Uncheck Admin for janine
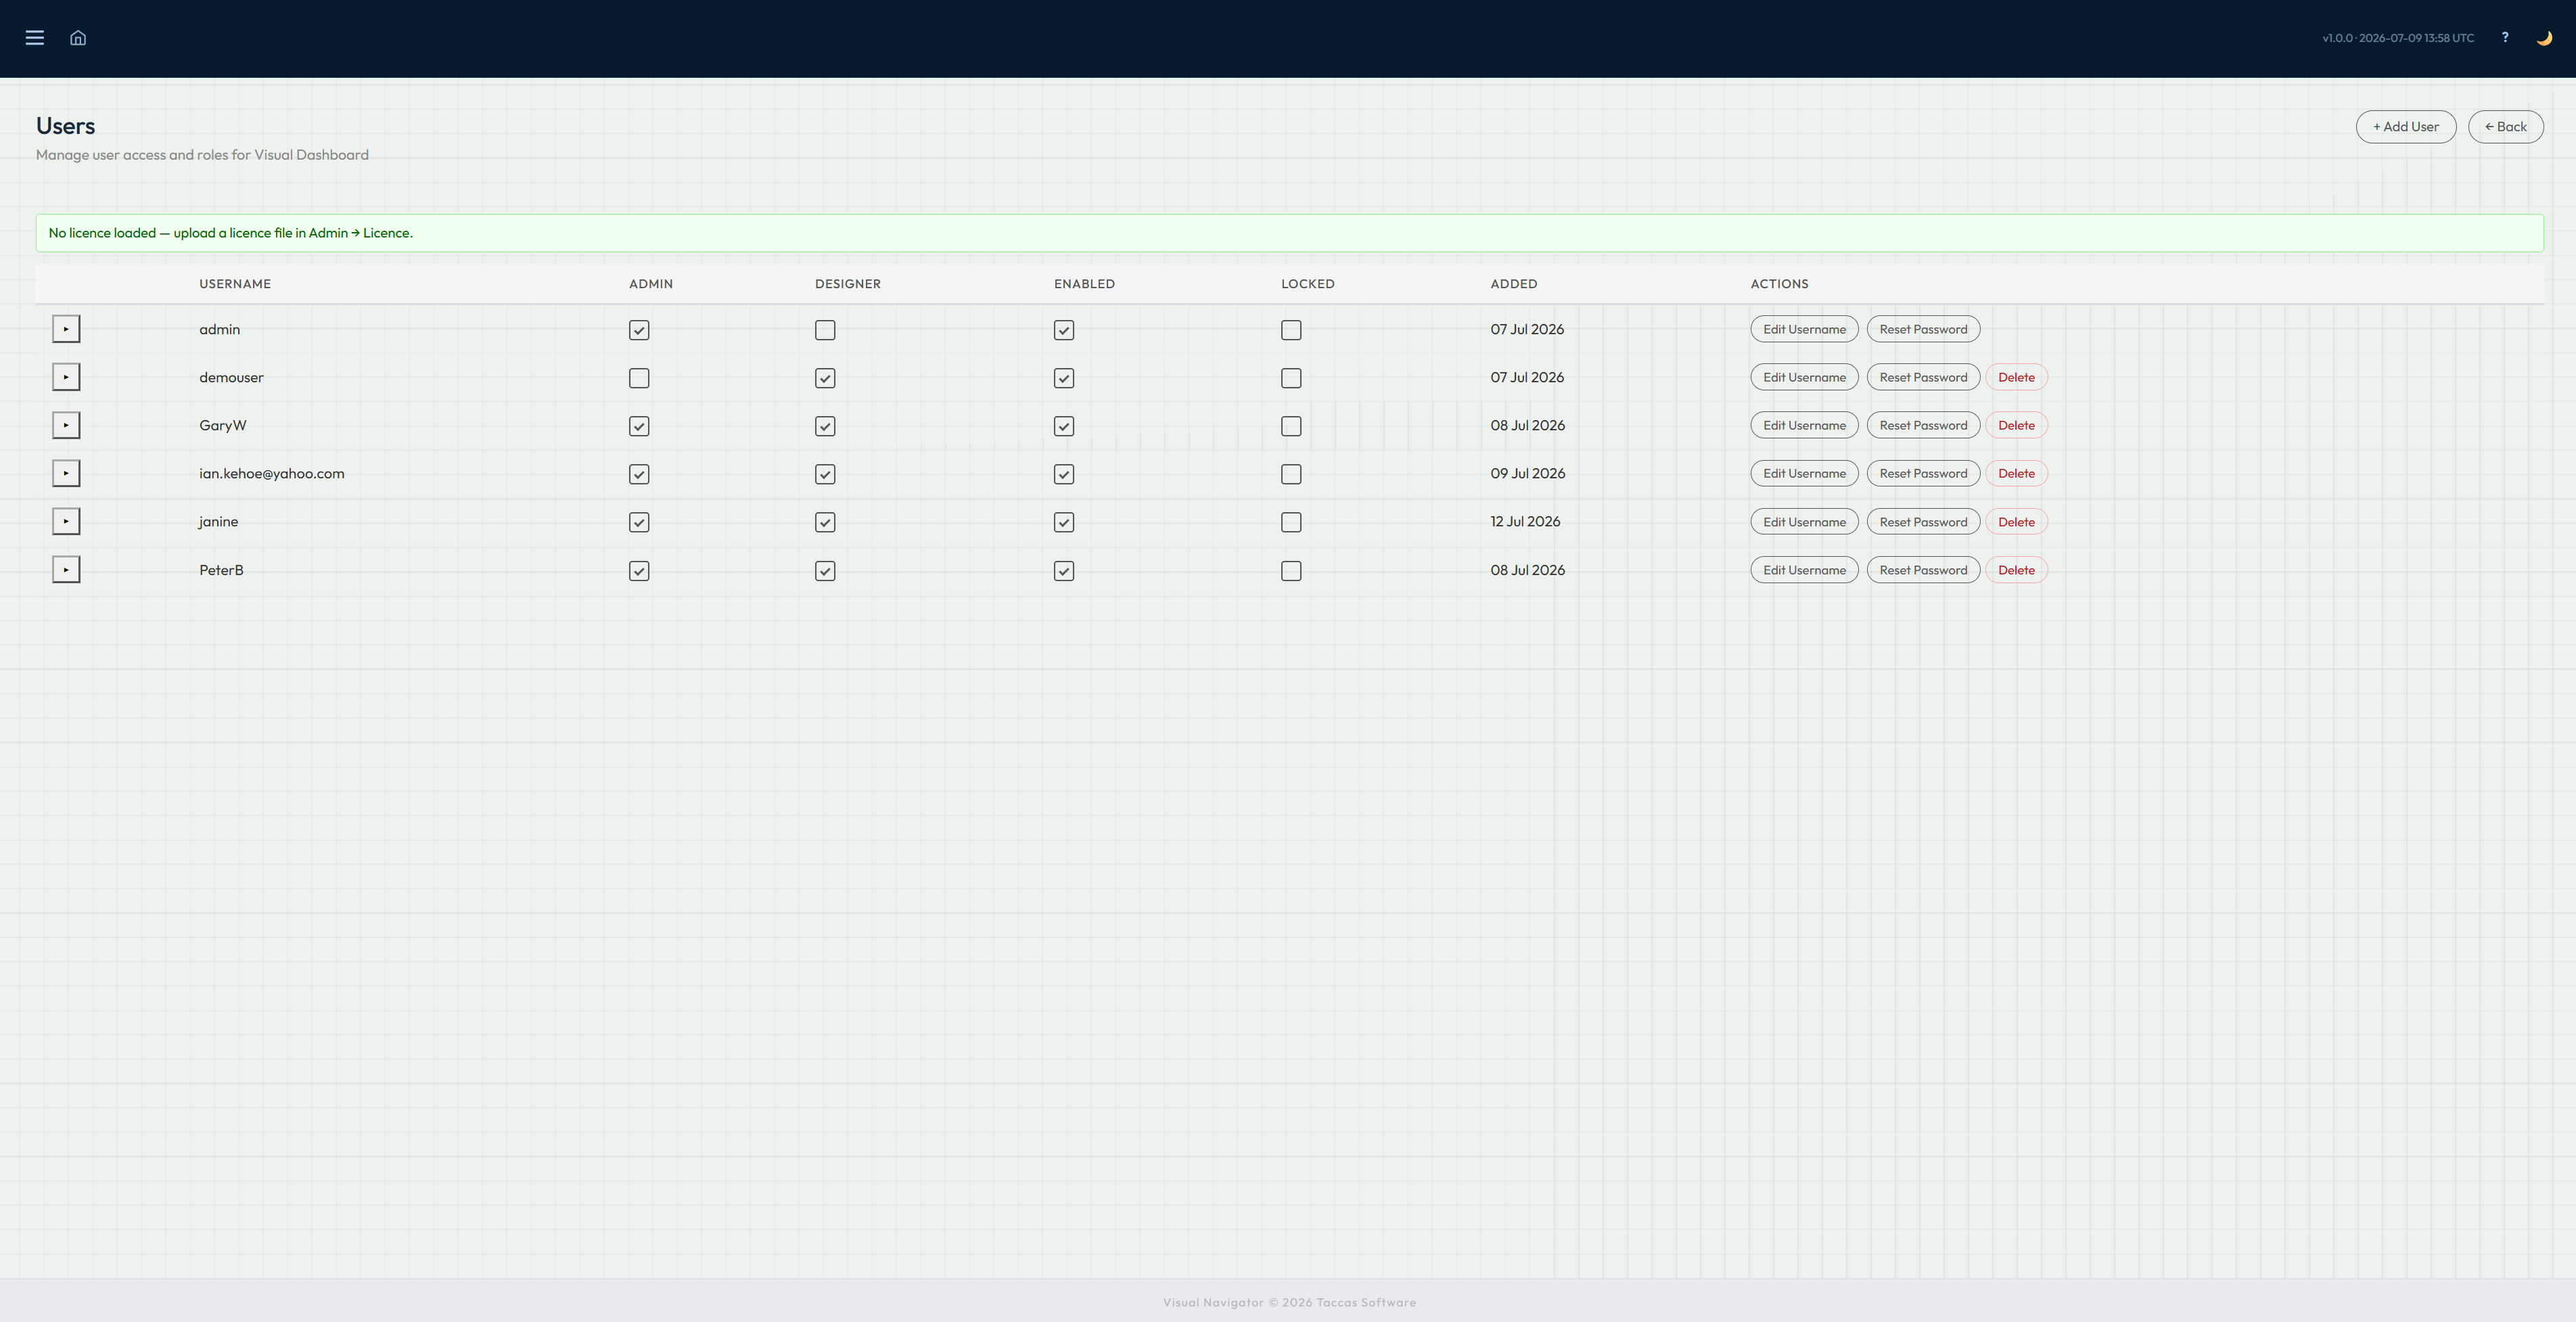The height and width of the screenshot is (1322, 2576). [639, 522]
